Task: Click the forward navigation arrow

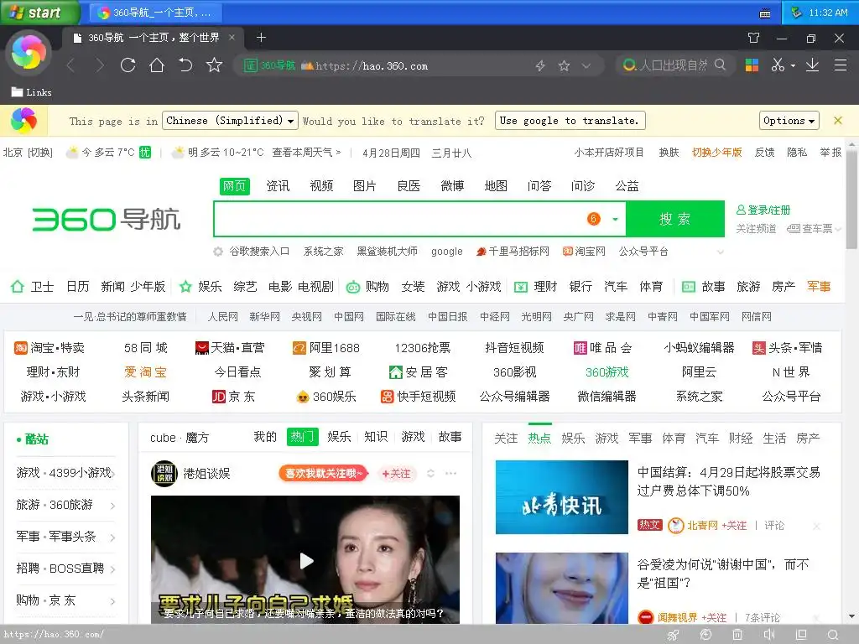Action: 99,65
